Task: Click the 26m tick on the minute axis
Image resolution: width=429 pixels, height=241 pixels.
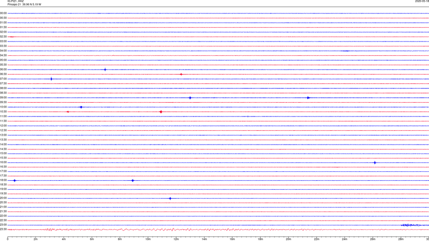Action: coord(373,239)
